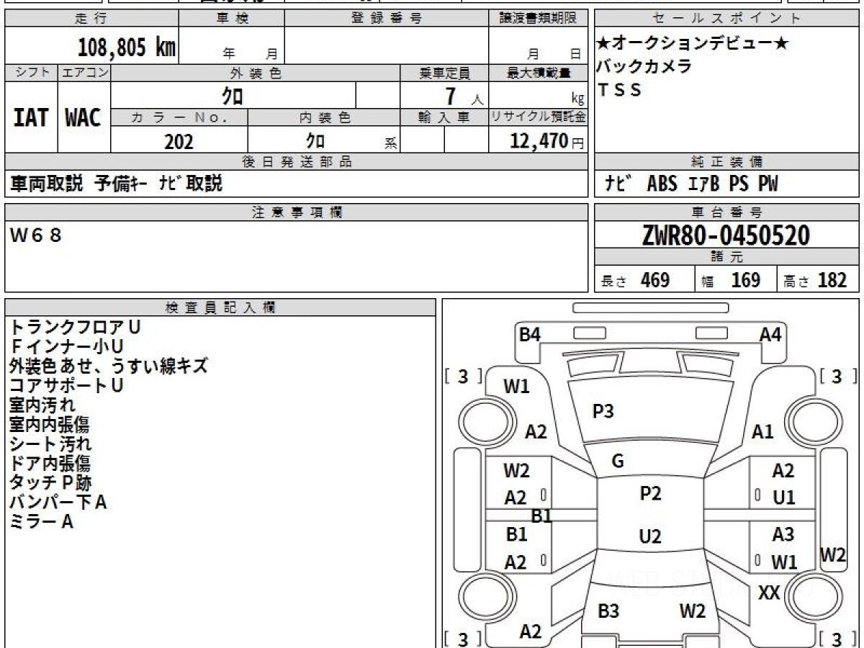This screenshot has width=864, height=648.
Task: Select the 車台番号 header
Action: click(727, 212)
